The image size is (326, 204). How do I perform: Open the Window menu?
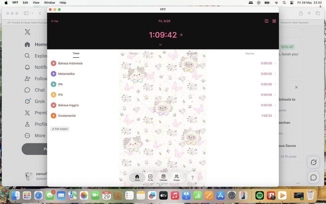pyautogui.click(x=49, y=2)
